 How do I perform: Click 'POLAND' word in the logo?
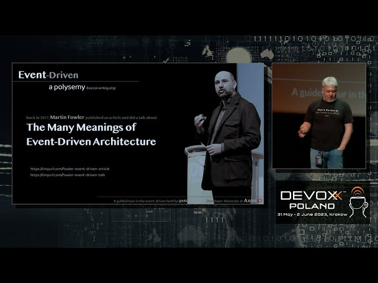pyautogui.click(x=312, y=206)
